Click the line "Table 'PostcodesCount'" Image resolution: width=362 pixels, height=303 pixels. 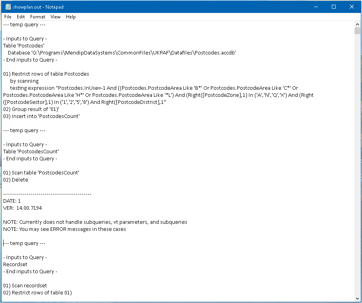tap(31, 152)
